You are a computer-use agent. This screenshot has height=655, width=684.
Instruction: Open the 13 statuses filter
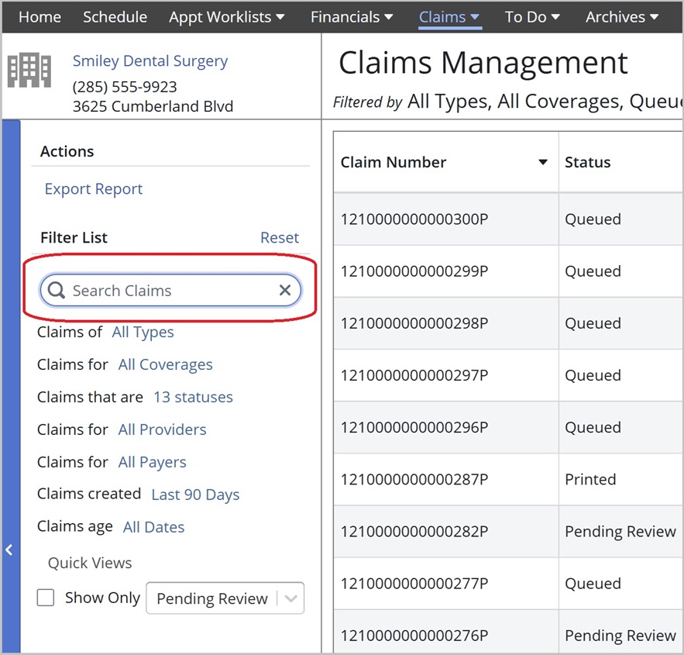point(193,397)
